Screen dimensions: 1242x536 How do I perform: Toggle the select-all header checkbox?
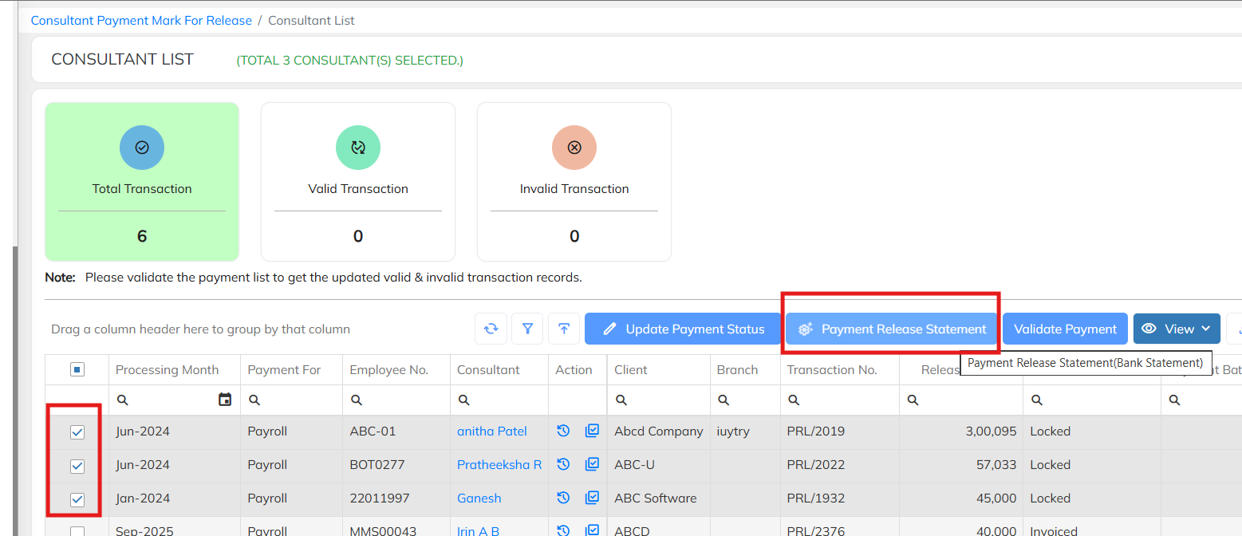coord(77,369)
